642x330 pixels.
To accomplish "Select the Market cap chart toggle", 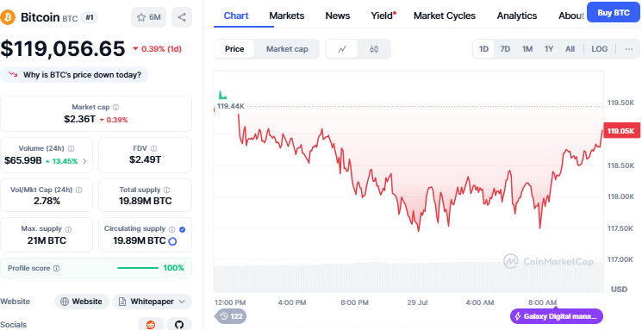I will (x=287, y=49).
